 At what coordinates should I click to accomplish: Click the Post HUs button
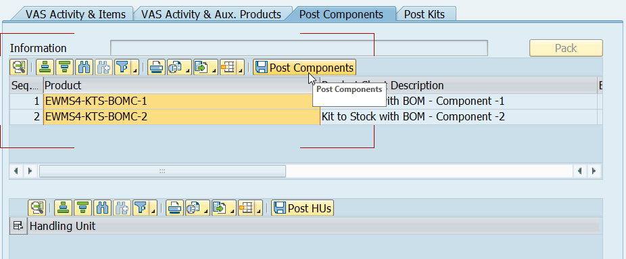pyautogui.click(x=302, y=208)
